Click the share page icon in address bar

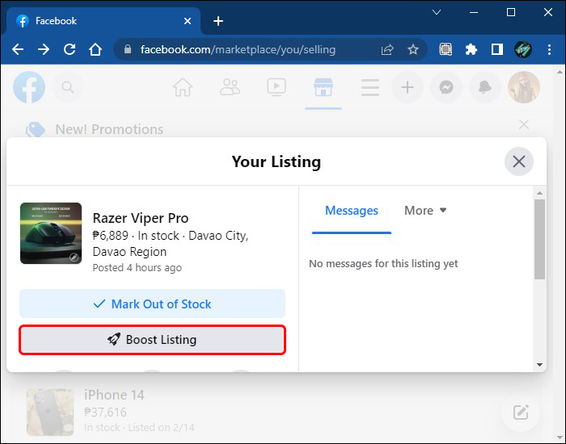click(x=387, y=49)
